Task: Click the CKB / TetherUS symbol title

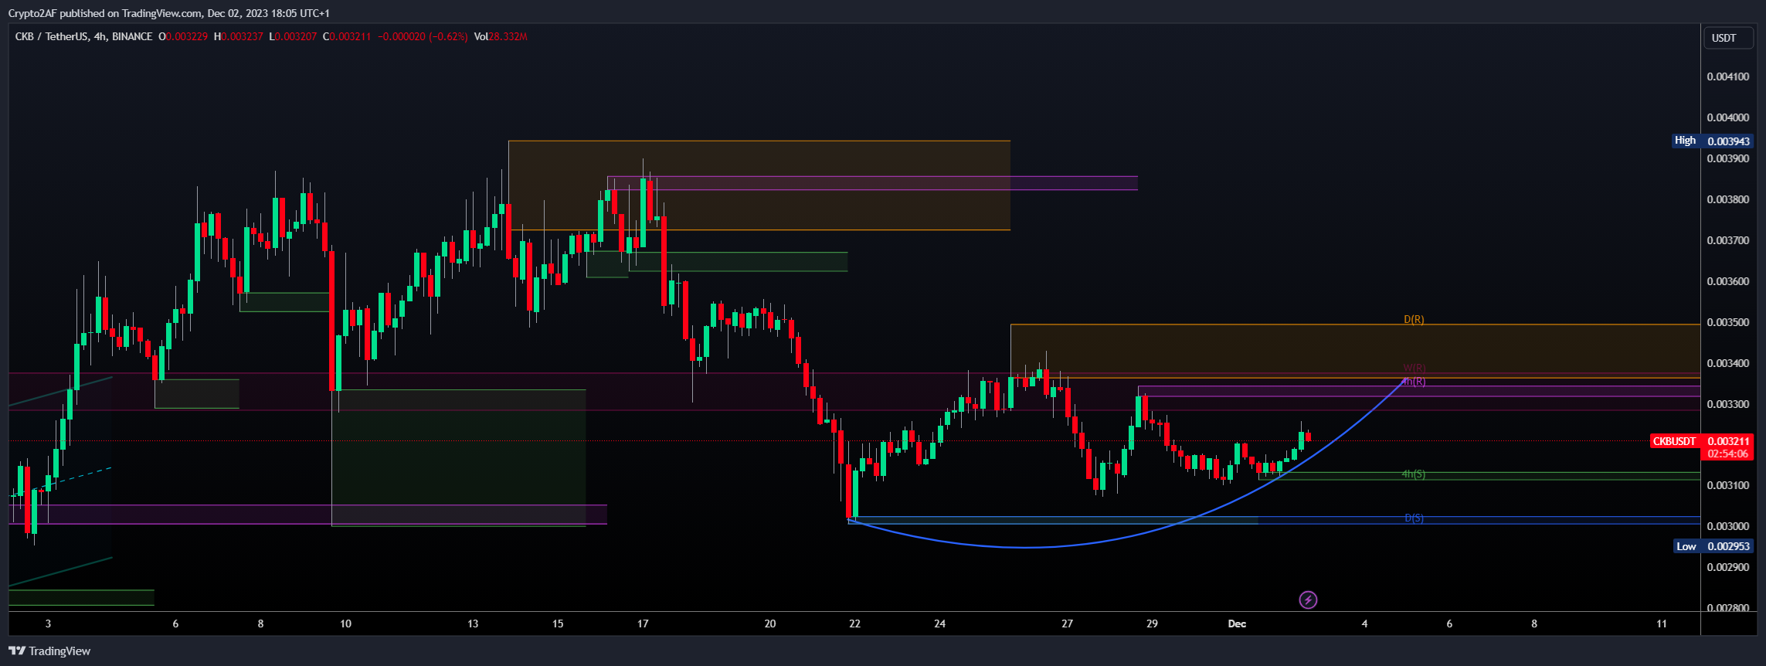Action: point(51,36)
